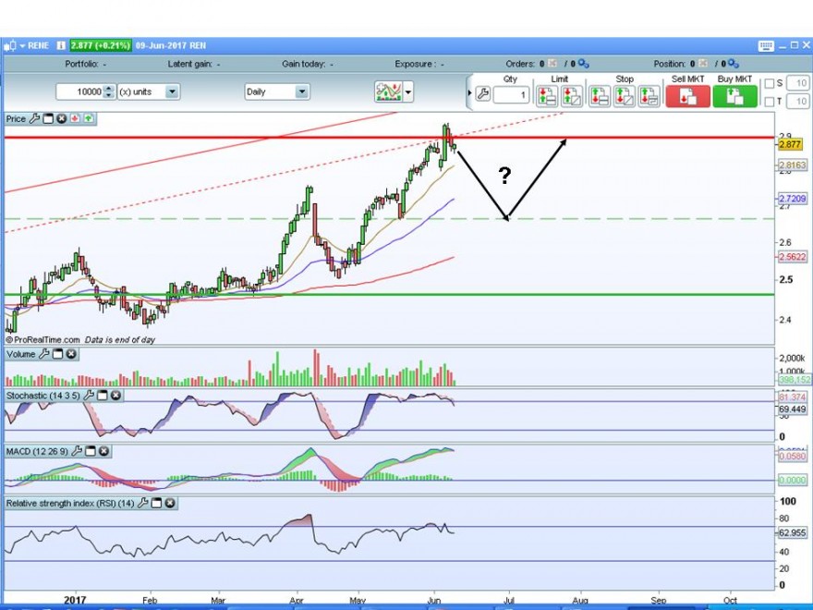
Task: Click quantity stepper arrows beside 10000
Action: 108,91
